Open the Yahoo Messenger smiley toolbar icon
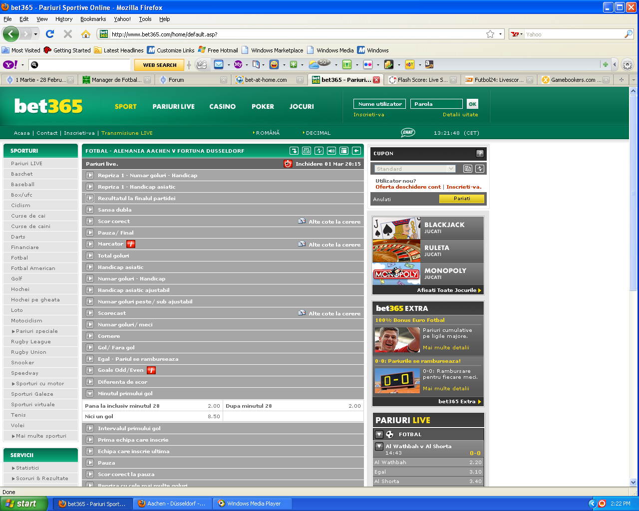 click(x=274, y=64)
